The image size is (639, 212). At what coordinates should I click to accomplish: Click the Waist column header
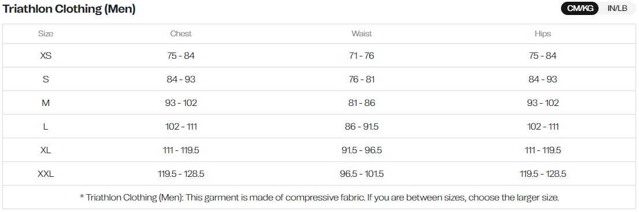(x=362, y=34)
